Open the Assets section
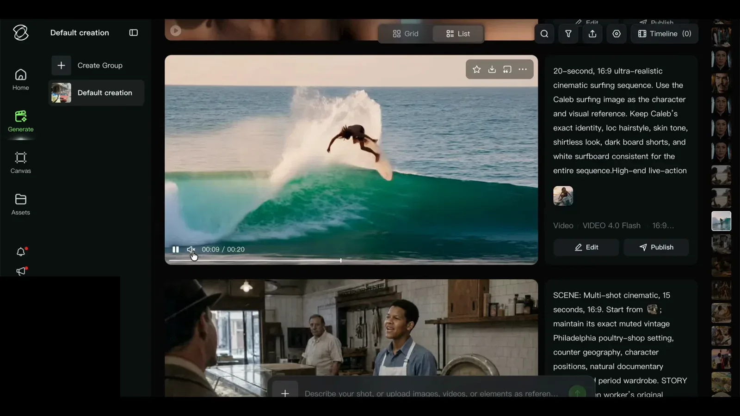740x416 pixels. (x=20, y=204)
